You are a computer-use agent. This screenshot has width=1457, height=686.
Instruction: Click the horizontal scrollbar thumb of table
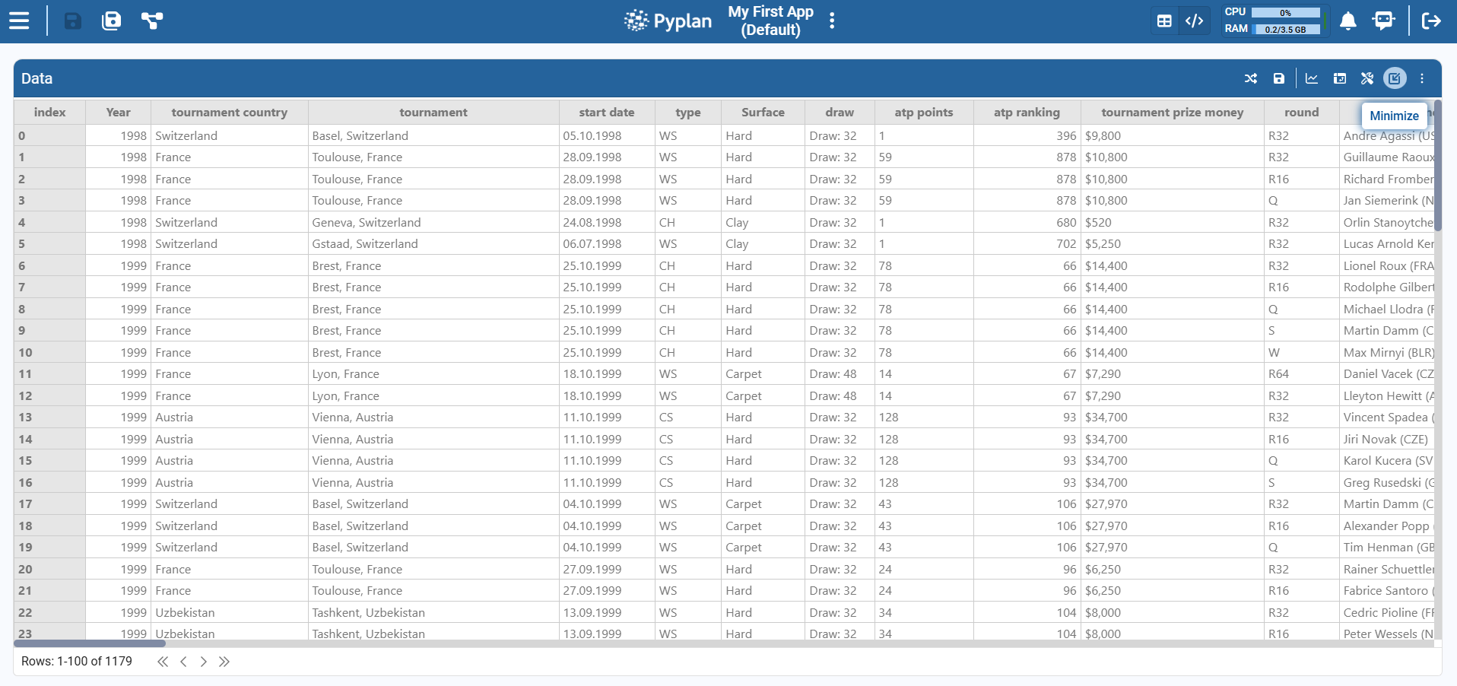tap(90, 643)
